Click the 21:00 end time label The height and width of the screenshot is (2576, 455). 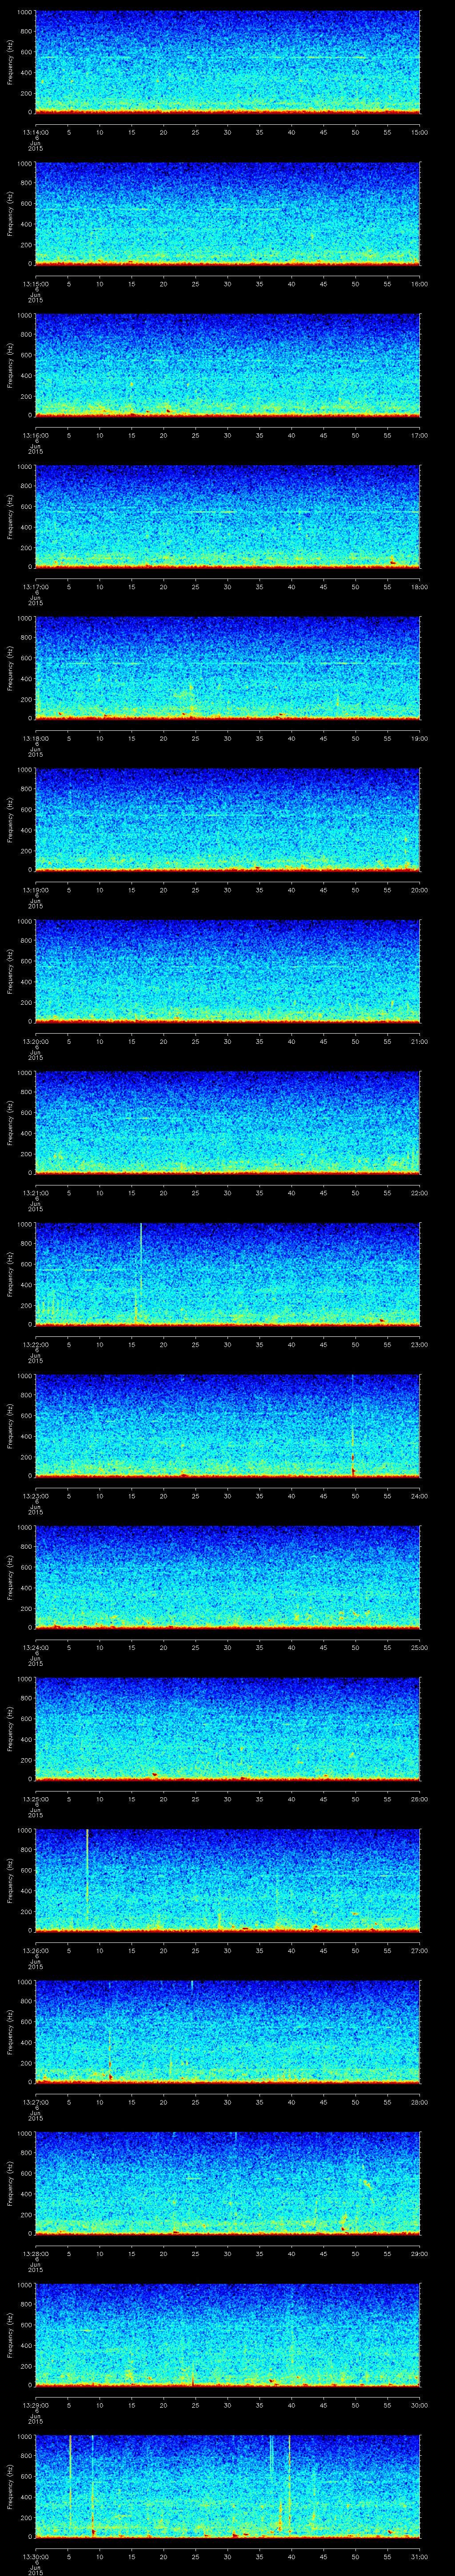click(419, 1041)
